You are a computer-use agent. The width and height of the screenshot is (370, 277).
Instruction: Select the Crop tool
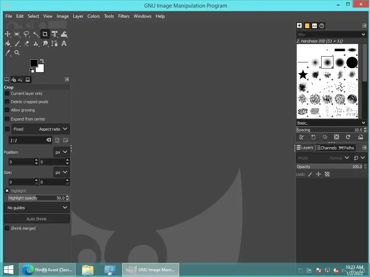click(x=45, y=34)
